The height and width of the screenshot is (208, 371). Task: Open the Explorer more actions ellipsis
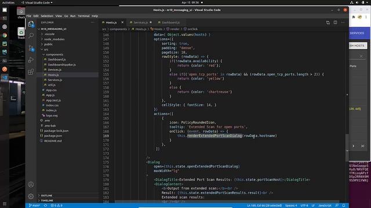point(92,23)
